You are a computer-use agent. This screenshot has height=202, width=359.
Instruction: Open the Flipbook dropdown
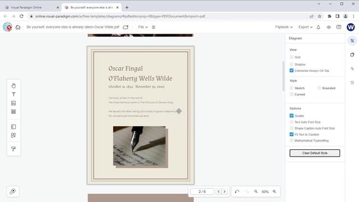pos(284,27)
